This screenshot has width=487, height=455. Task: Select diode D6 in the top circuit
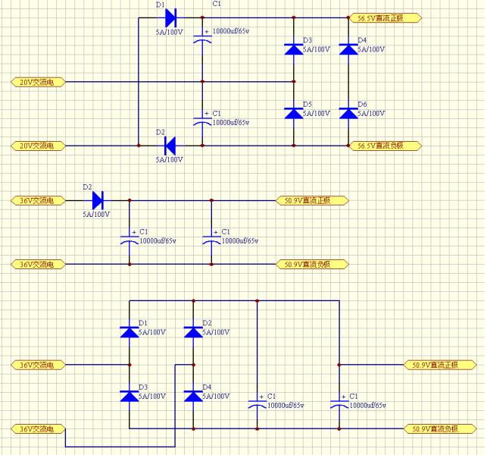(x=348, y=113)
